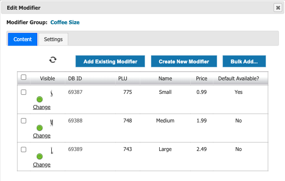Click the green visibility dot for Large
285x181 pixels.
click(40, 156)
